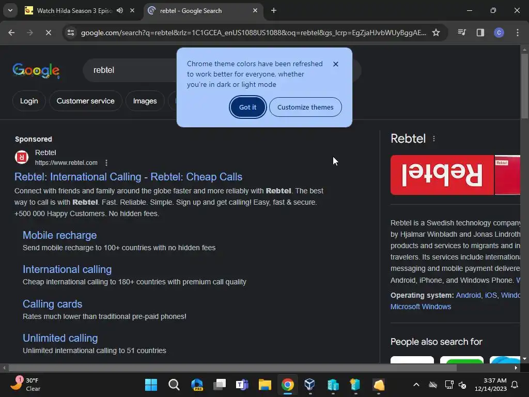Open Windows taskbar search

click(x=174, y=385)
